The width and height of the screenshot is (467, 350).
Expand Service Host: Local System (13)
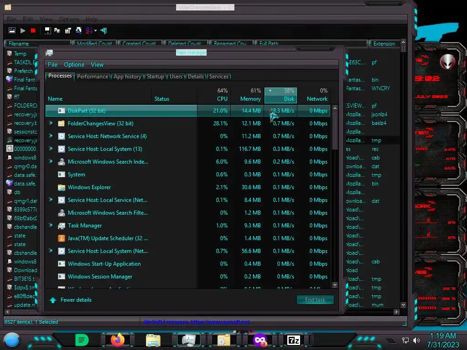coord(51,149)
